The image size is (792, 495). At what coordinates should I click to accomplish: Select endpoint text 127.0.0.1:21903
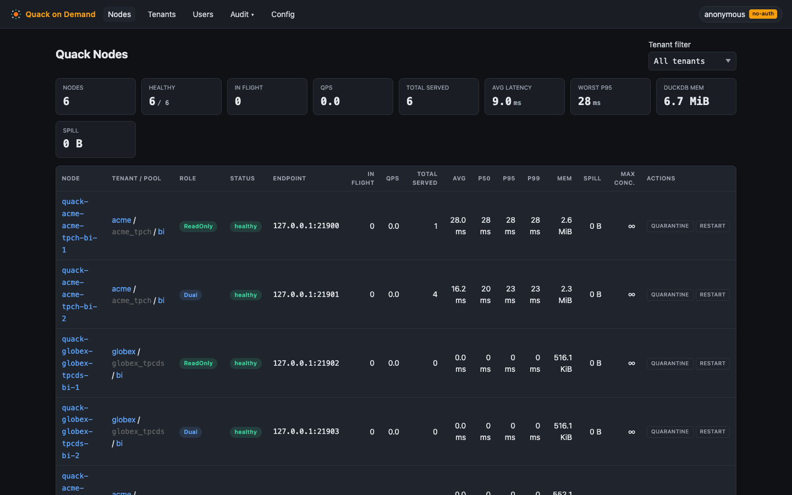306,432
